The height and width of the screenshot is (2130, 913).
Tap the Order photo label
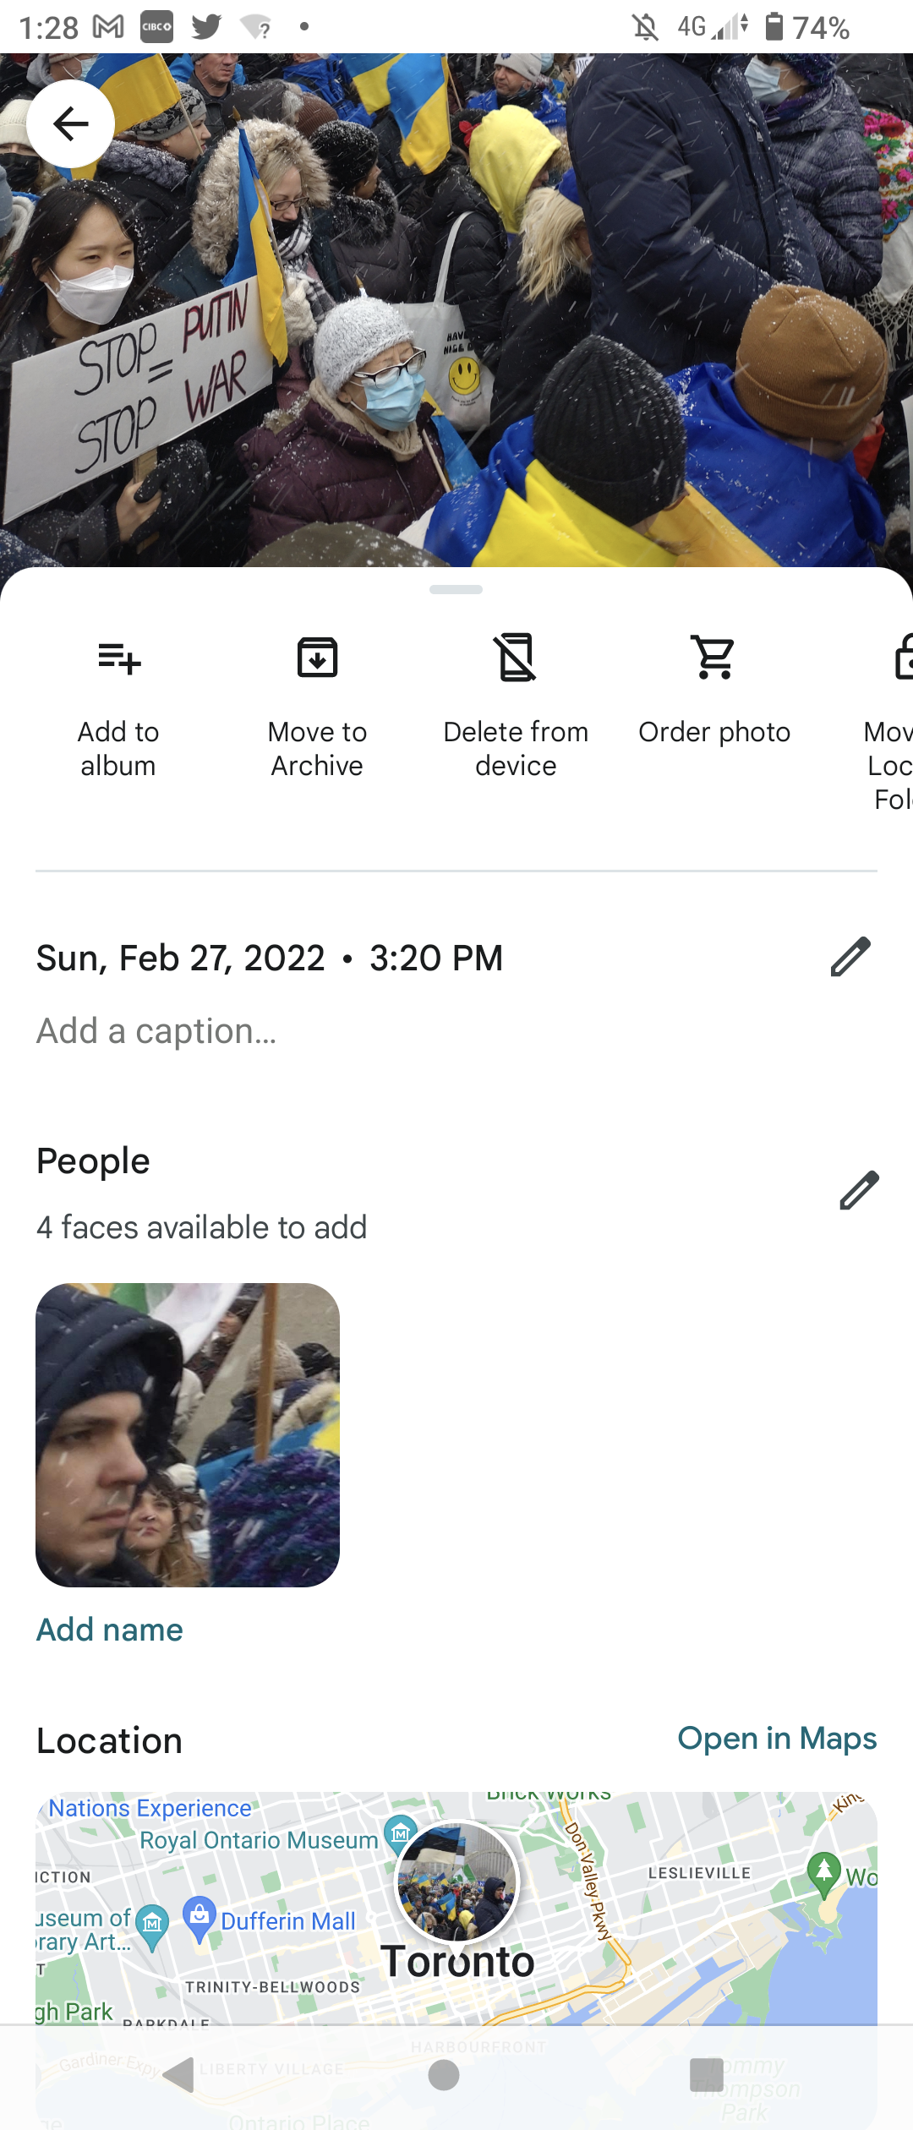(x=714, y=731)
